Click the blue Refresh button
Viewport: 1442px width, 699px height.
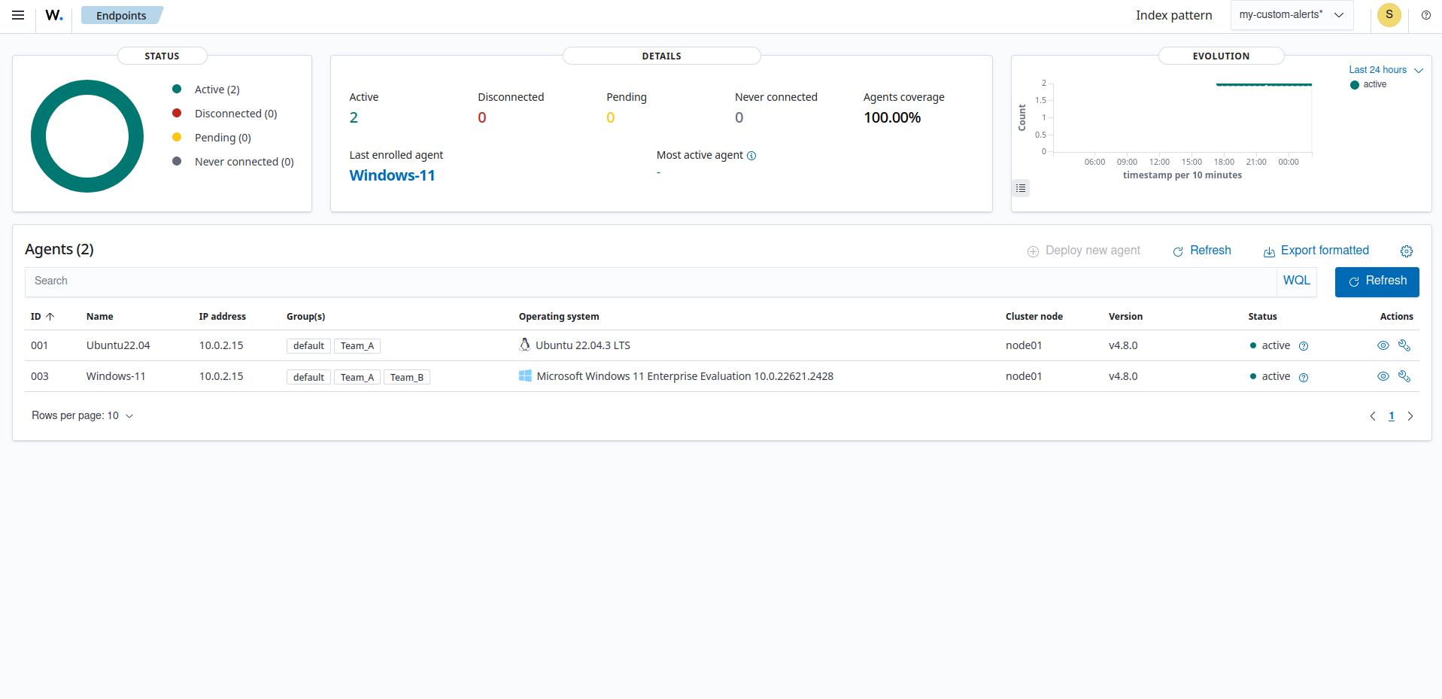click(1377, 281)
